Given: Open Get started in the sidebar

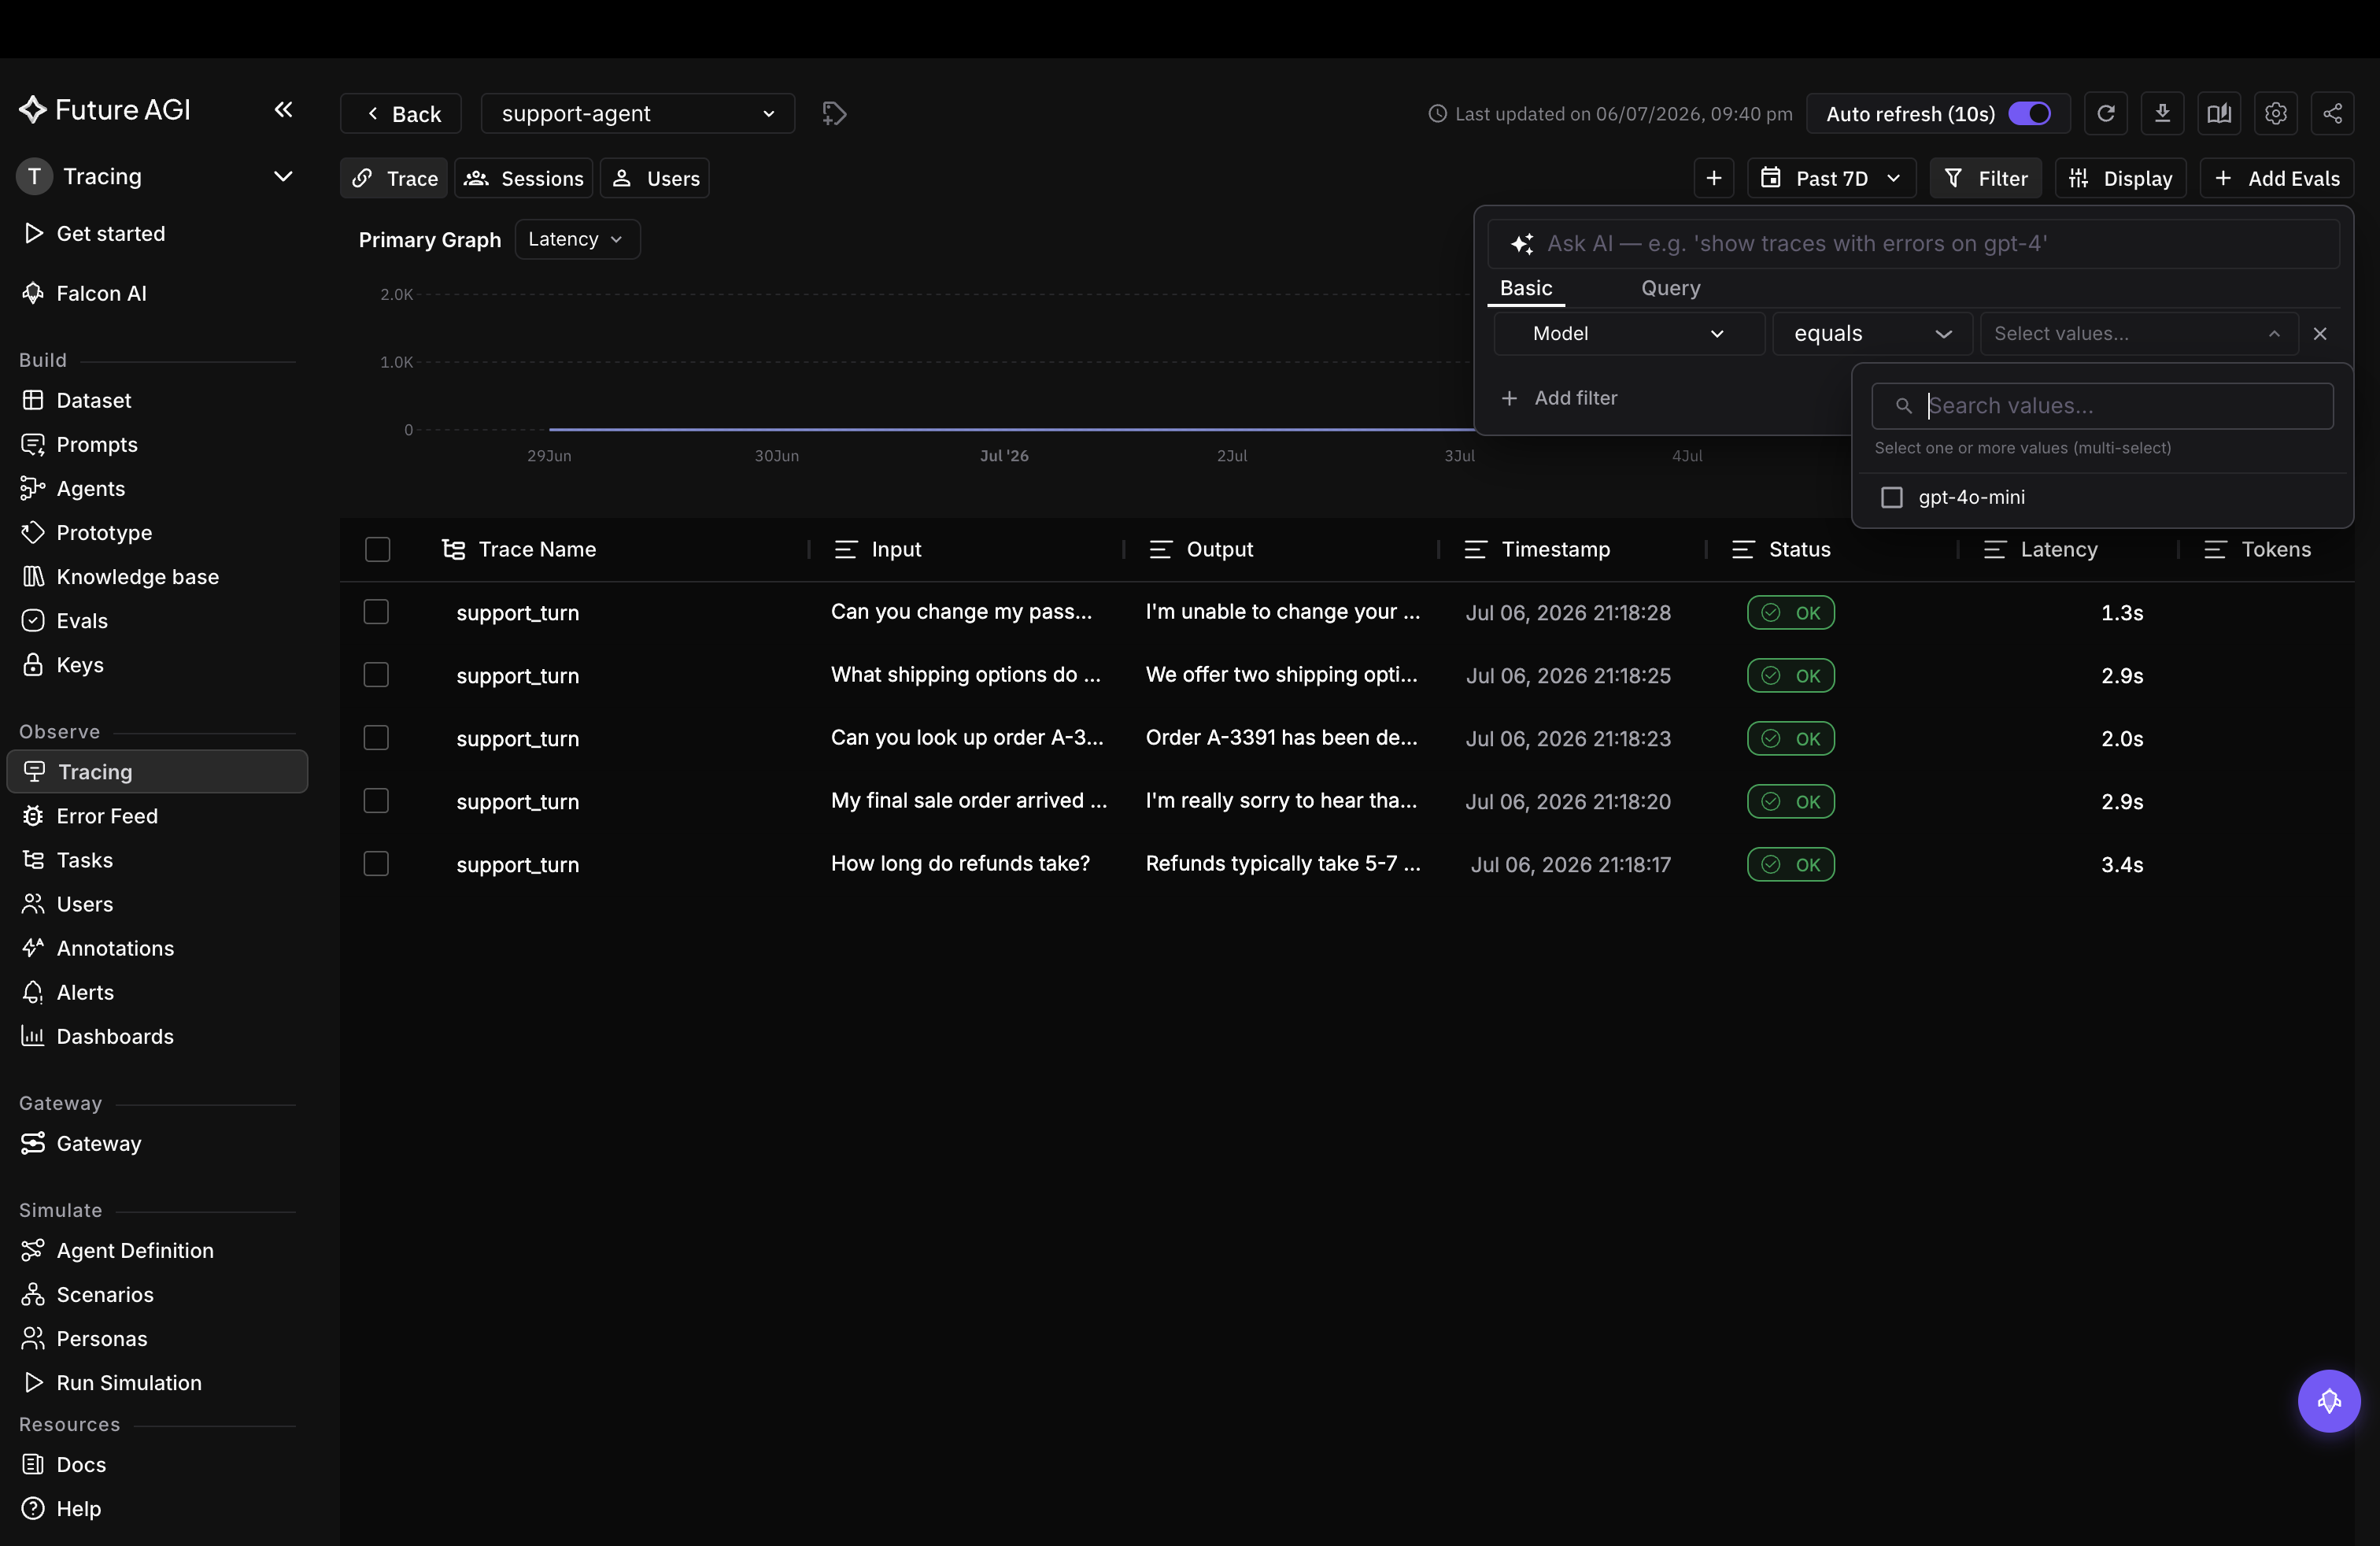Looking at the screenshot, I should [x=110, y=233].
